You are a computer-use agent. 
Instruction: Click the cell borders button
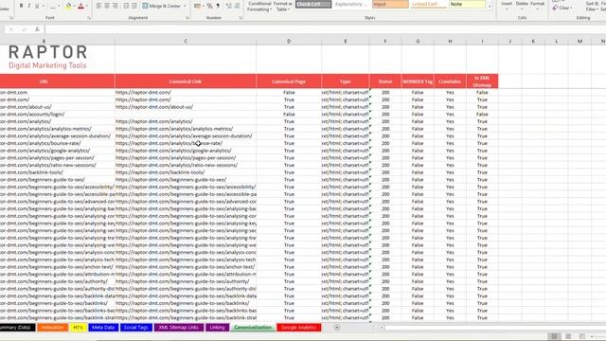(x=53, y=6)
